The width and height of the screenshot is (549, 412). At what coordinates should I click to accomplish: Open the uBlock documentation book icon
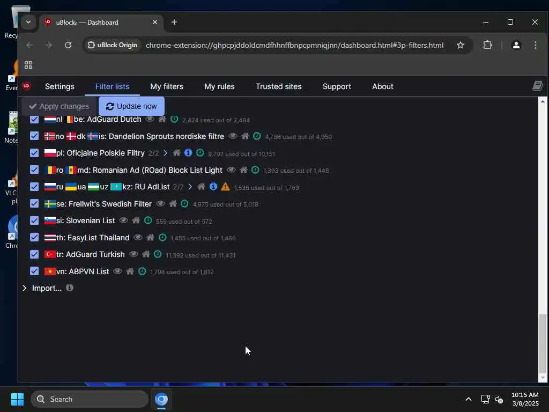[x=537, y=86]
